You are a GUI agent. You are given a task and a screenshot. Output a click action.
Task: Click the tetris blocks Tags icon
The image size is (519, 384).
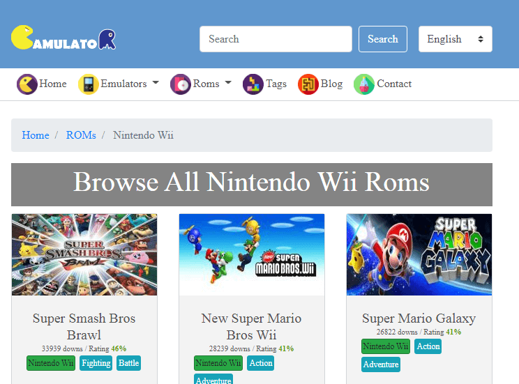[x=253, y=84]
